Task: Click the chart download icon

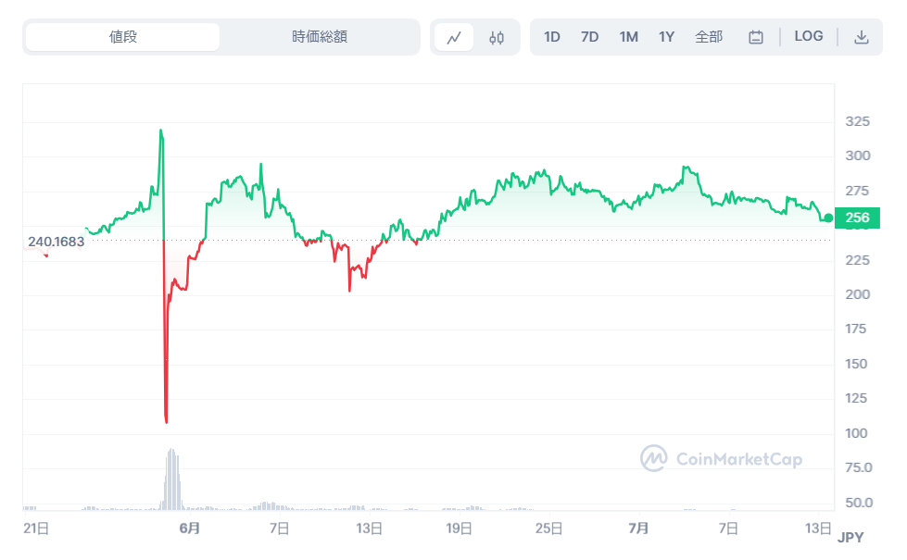Action: pyautogui.click(x=862, y=36)
